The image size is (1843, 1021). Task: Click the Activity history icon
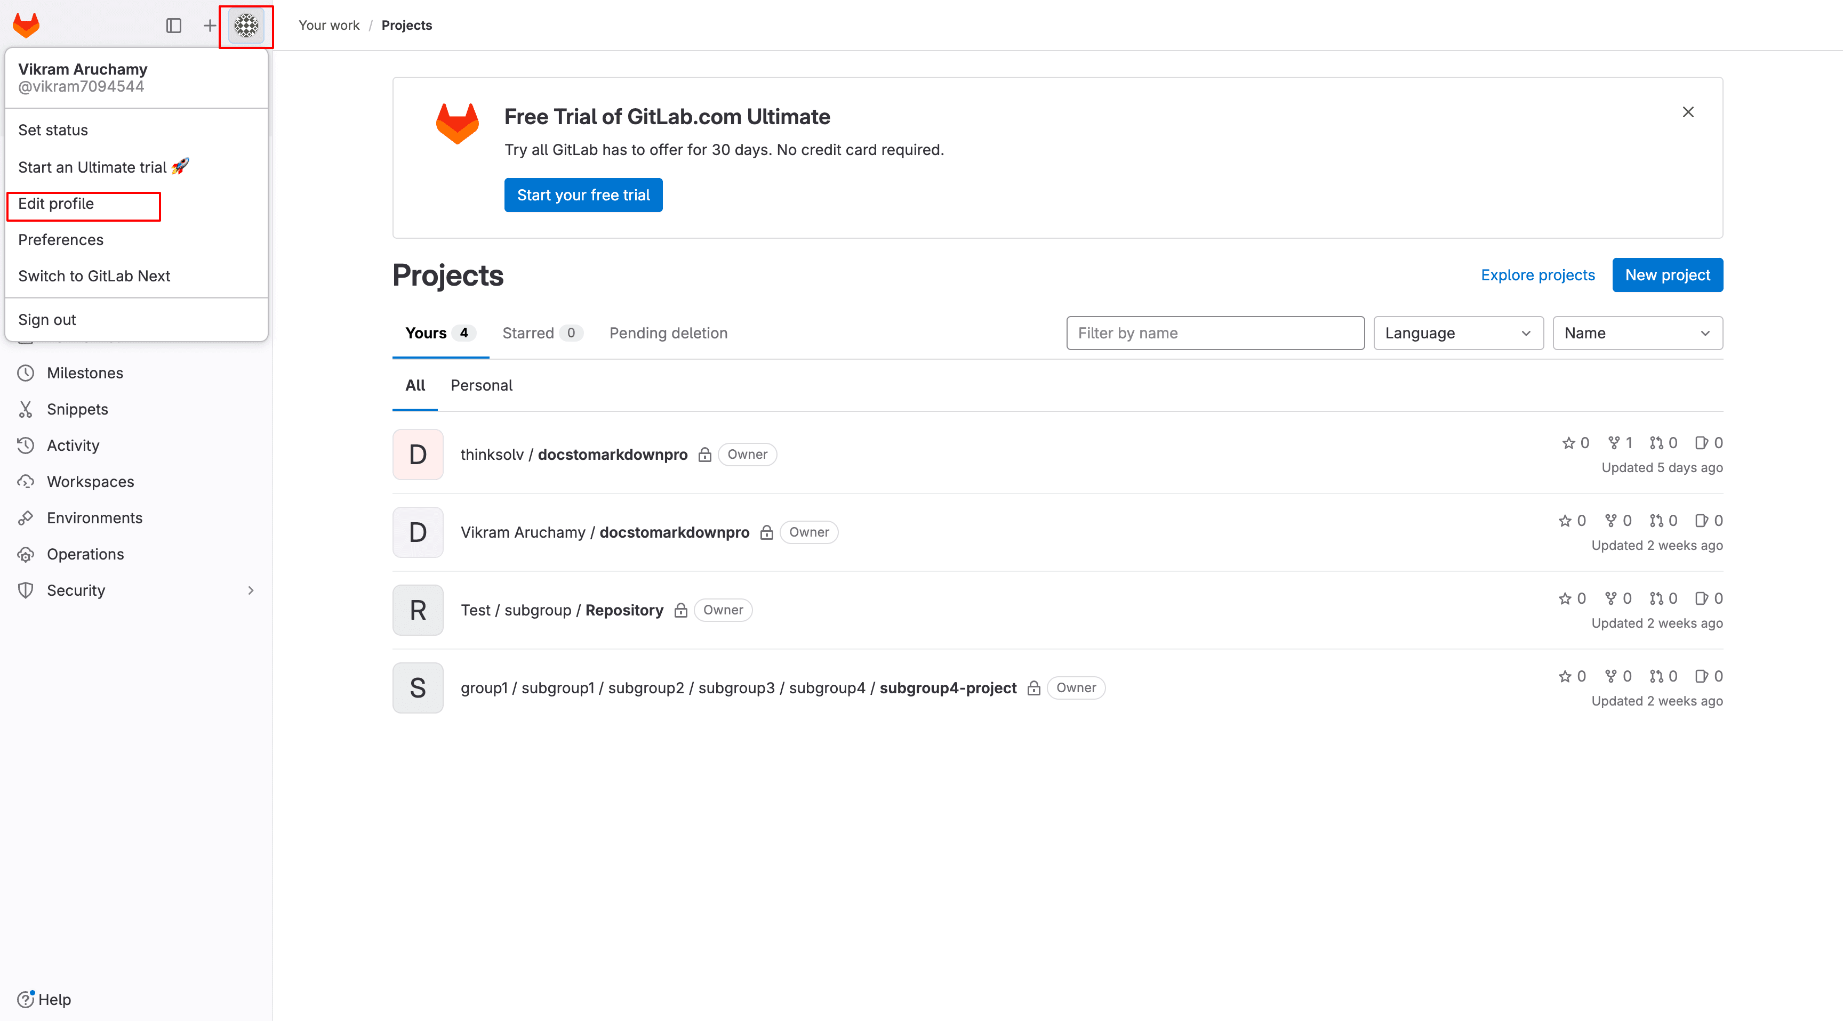click(26, 445)
